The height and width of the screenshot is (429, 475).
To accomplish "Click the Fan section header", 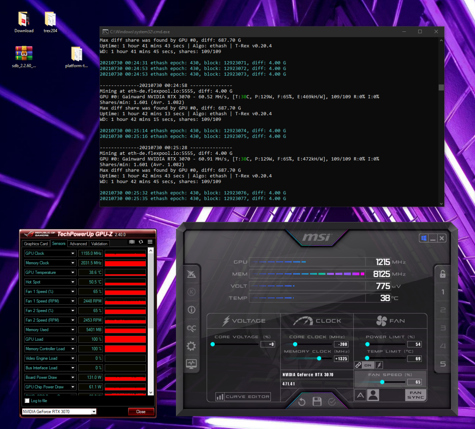I will [x=390, y=321].
